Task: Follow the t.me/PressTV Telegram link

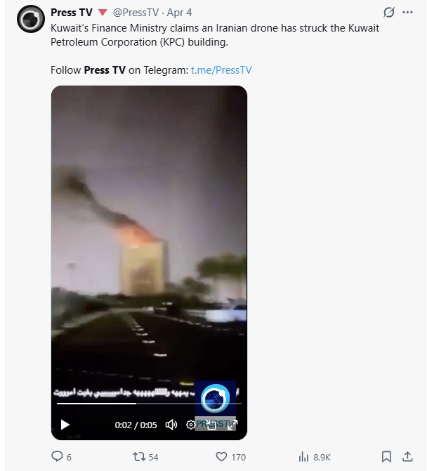Action: pos(221,70)
